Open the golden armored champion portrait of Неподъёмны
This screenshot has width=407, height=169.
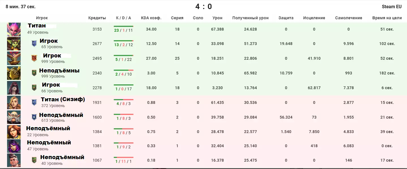(x=14, y=73)
